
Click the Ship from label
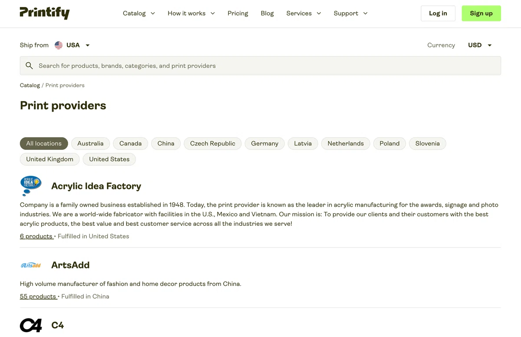click(34, 45)
